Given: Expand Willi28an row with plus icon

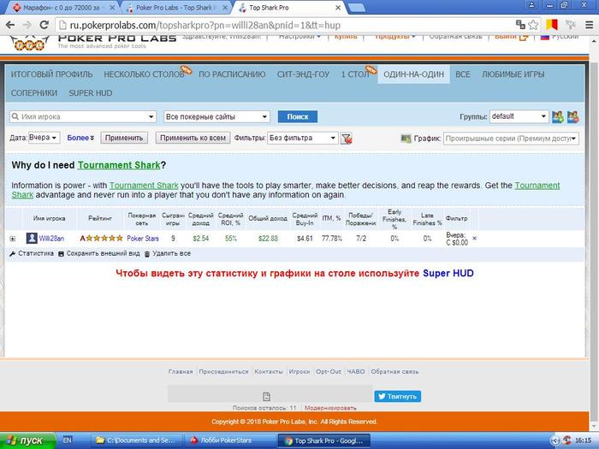Looking at the screenshot, I should coord(13,239).
